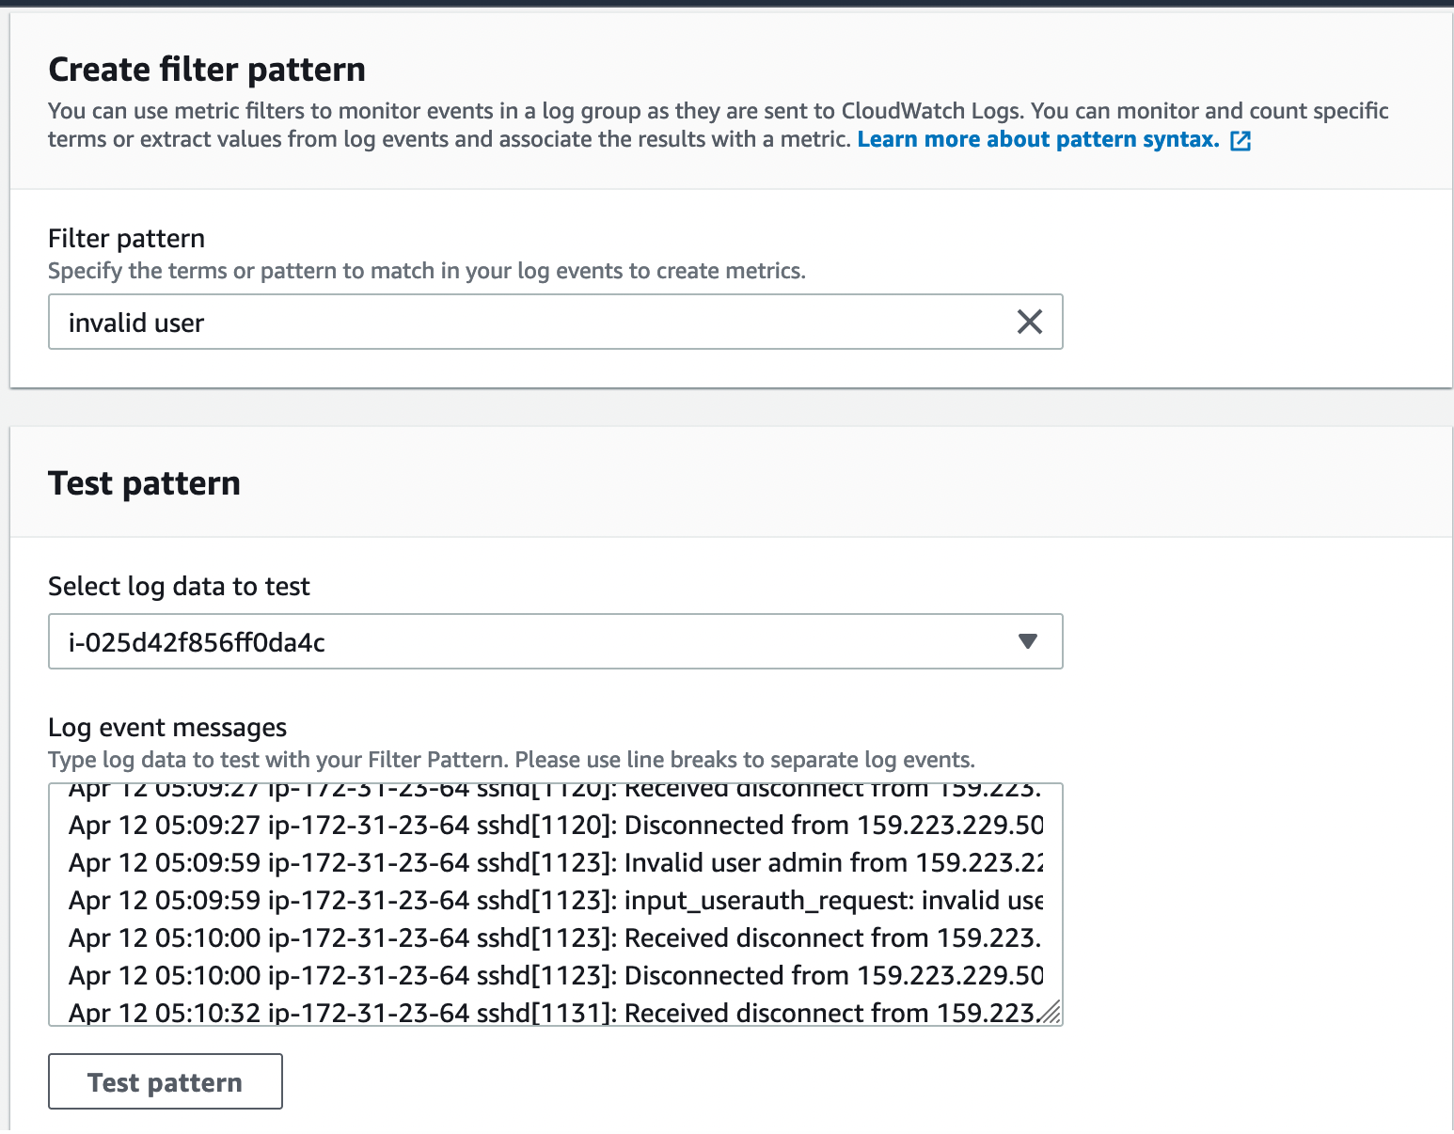The height and width of the screenshot is (1134, 1454).
Task: Open the Learn more about pattern syntax link
Action: 1037,139
